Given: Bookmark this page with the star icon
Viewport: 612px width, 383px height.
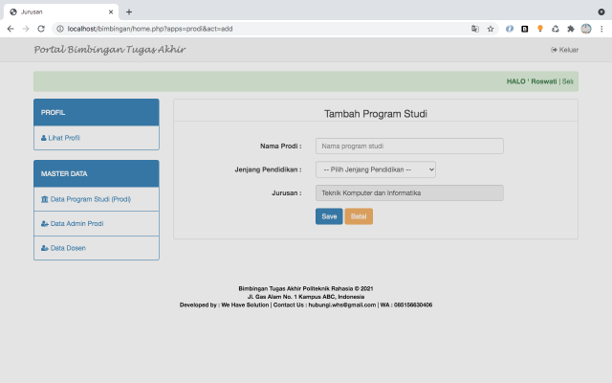Looking at the screenshot, I should tap(491, 29).
